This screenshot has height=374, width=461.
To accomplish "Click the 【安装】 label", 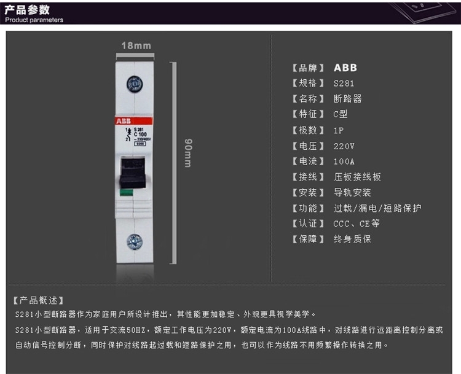I will coord(308,192).
